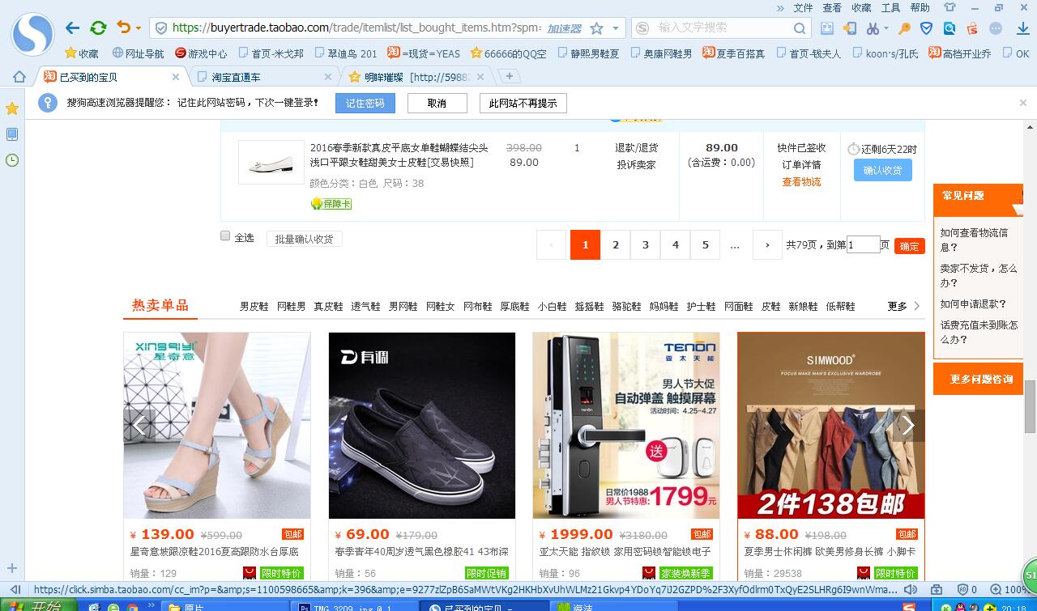Image resolution: width=1037 pixels, height=611 pixels.
Task: Tick the 全选 select-all checkbox
Action: pyautogui.click(x=224, y=235)
